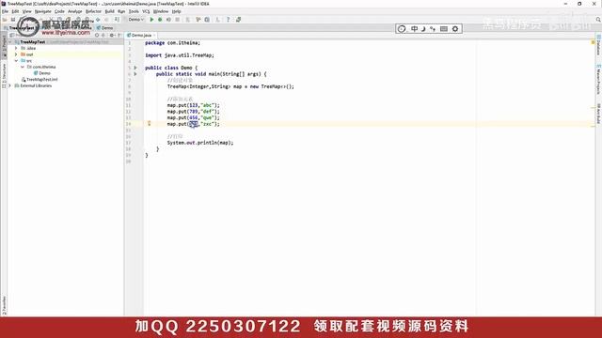Click the run gutter arrow beside class Demo
This screenshot has height=338, width=602.
tap(135, 68)
